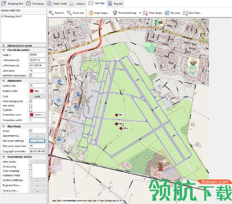Enable the Color shading checkbox
The height and width of the screenshot is (204, 232).
pos(31,171)
